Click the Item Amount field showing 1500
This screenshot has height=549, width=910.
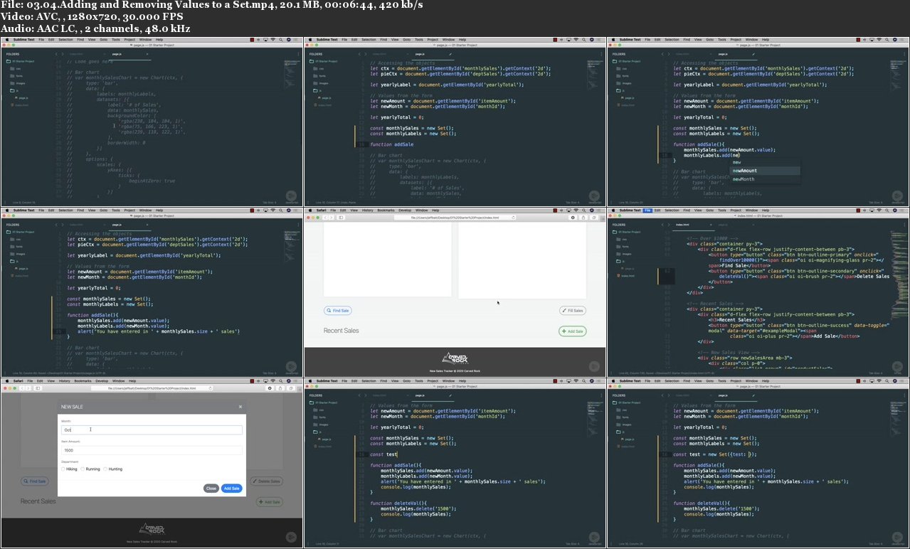[x=152, y=450]
